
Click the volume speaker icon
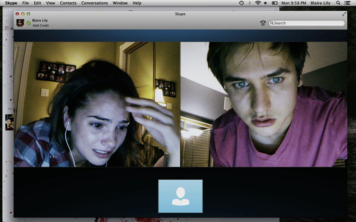point(265,3)
